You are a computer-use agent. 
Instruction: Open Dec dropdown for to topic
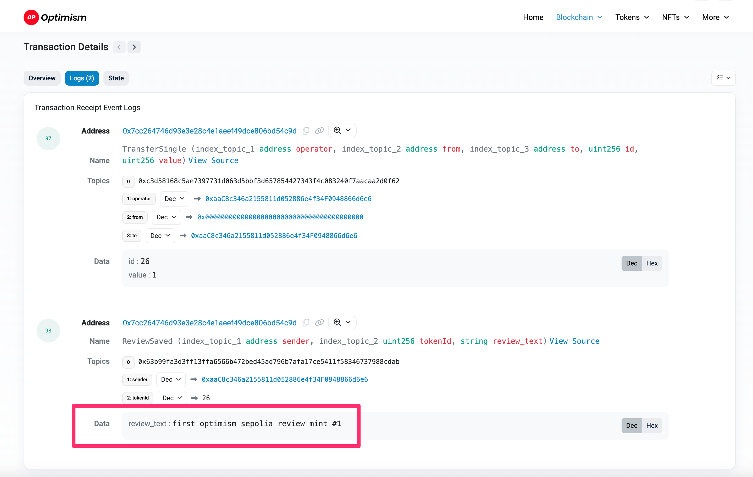coord(160,236)
